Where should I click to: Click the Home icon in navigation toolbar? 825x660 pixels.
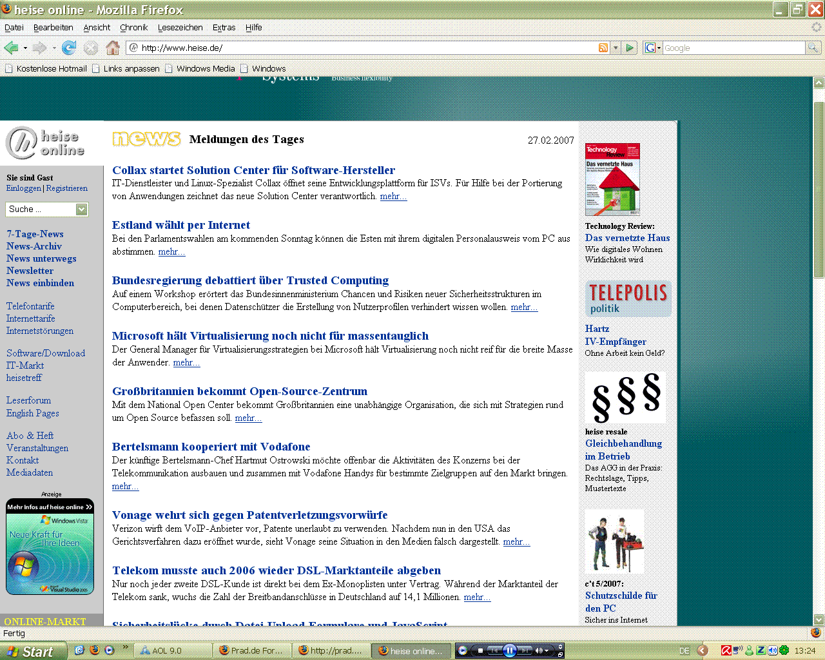coord(113,48)
